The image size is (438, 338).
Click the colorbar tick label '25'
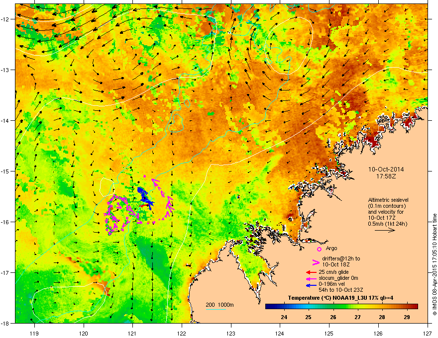point(309,317)
